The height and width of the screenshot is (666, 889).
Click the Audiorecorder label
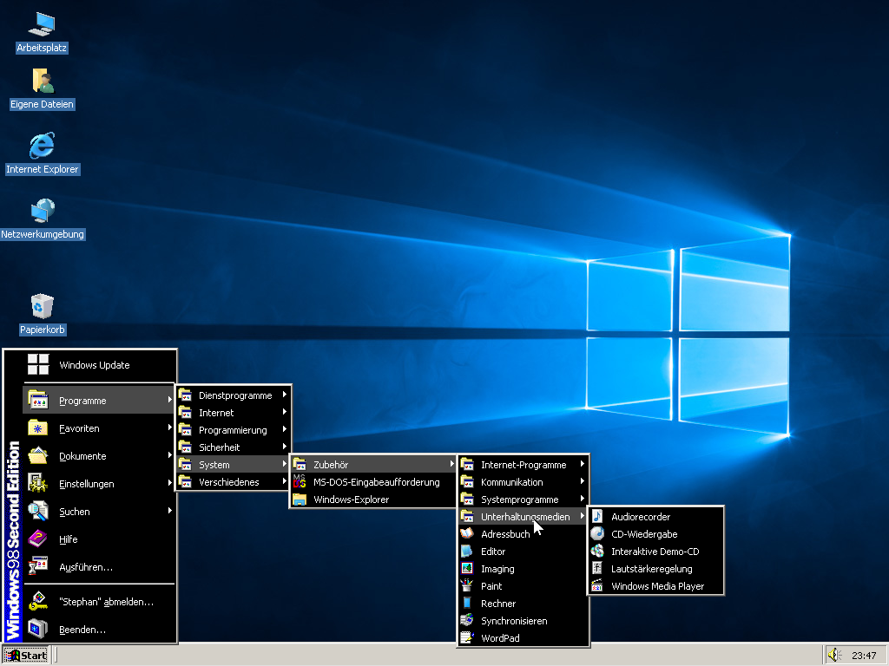[641, 517]
